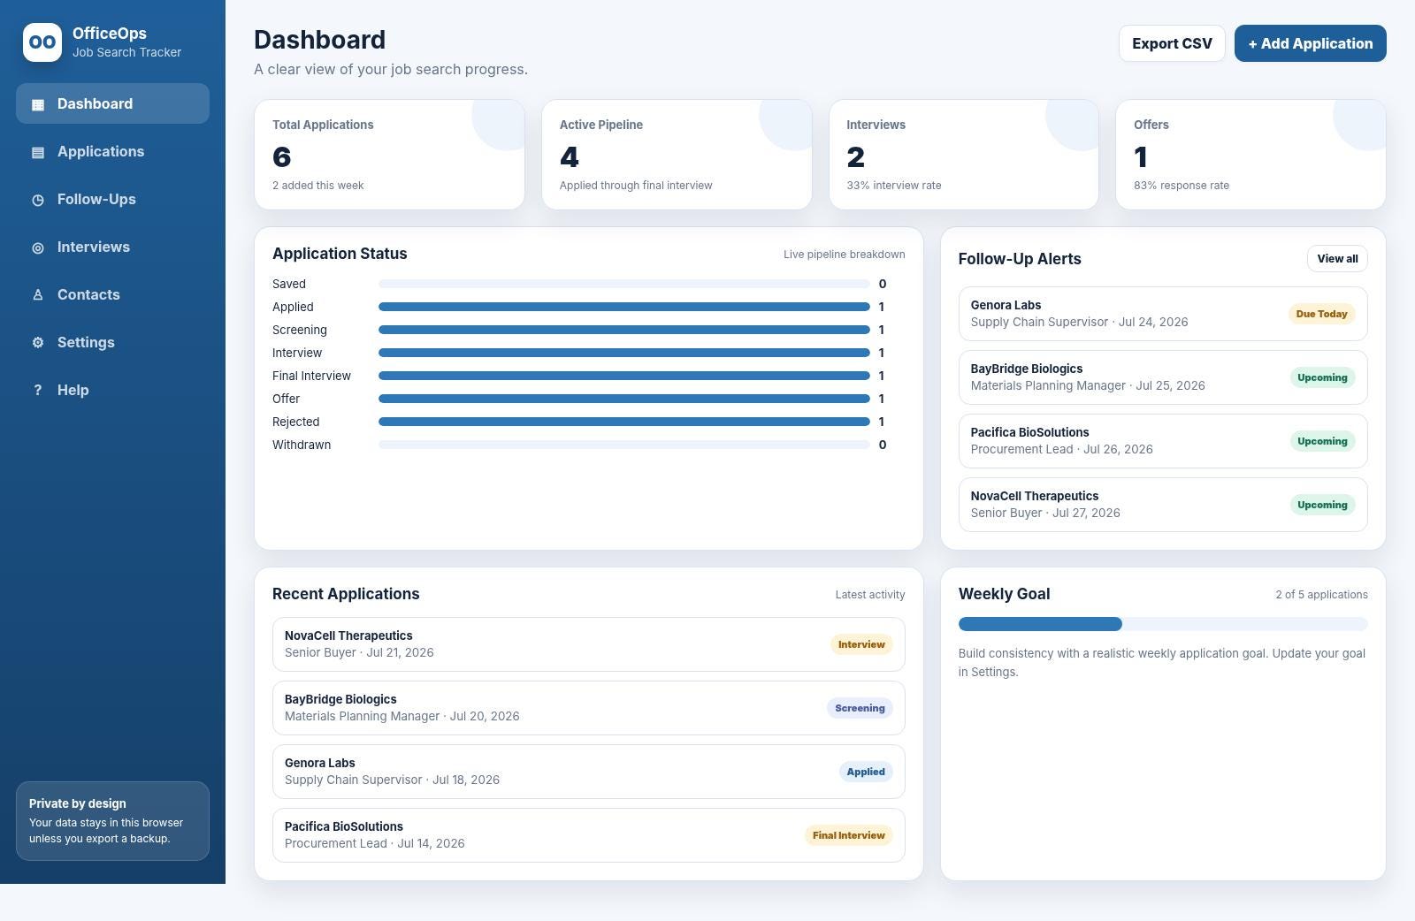1415x921 pixels.
Task: Open BayBridge Biologics follow-up alert
Action: coord(1163,377)
